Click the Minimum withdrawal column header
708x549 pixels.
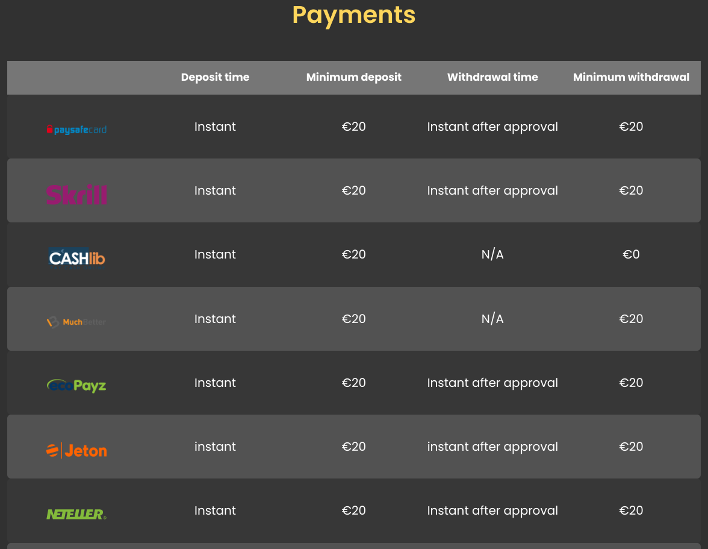(x=631, y=77)
